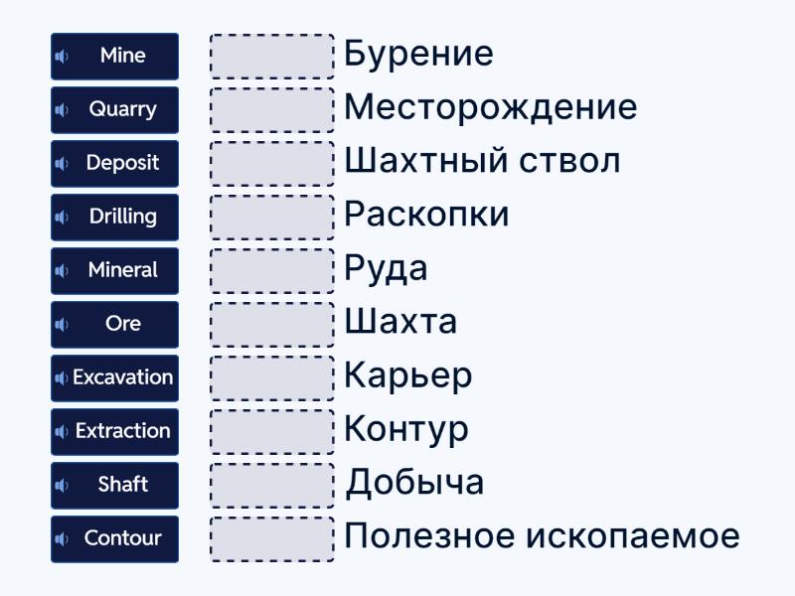This screenshot has height=596, width=795.
Task: Click the empty slot next to Добыча
Action: click(271, 486)
